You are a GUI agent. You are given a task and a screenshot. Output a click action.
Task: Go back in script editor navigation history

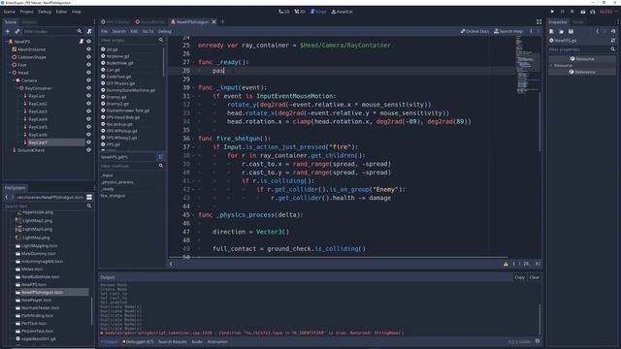click(x=531, y=31)
